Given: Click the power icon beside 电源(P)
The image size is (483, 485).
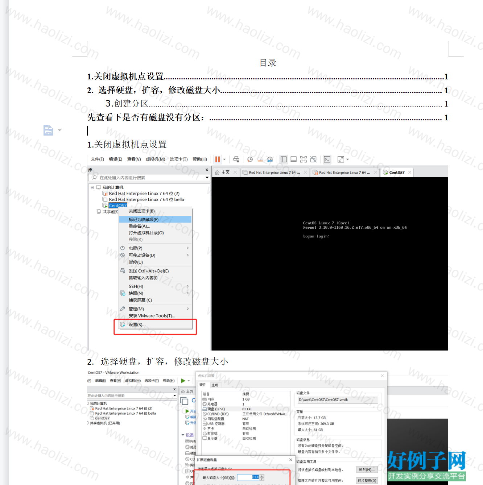Looking at the screenshot, I should click(x=123, y=248).
